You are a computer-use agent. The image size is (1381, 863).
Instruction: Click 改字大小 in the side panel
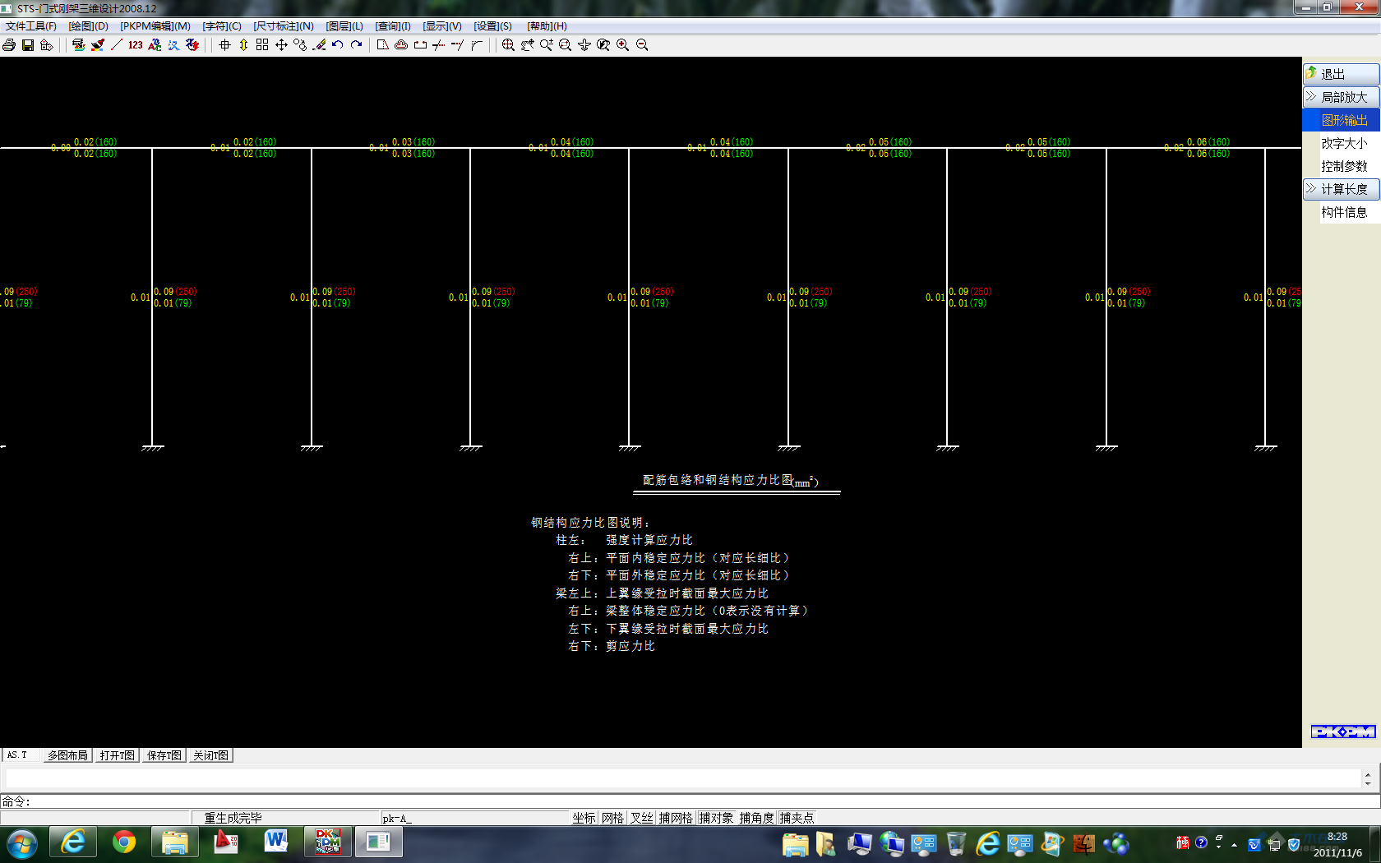coord(1344,143)
